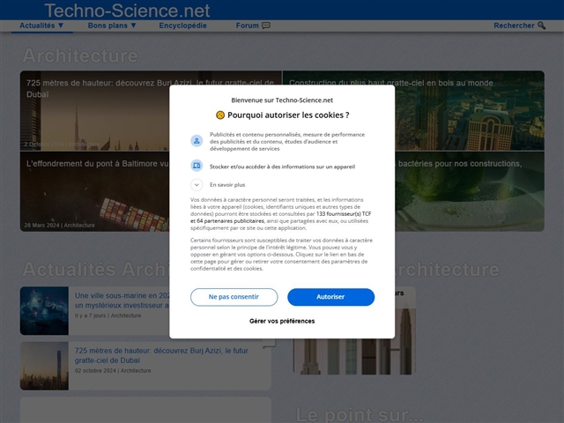Click 'Bienvenue sur Techno-Science.net' text
This screenshot has height=423, width=564.
tap(282, 100)
